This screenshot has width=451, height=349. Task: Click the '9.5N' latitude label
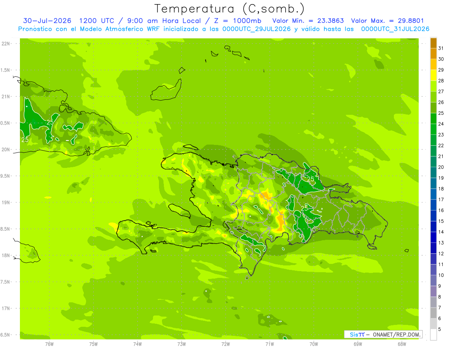pos(6,176)
